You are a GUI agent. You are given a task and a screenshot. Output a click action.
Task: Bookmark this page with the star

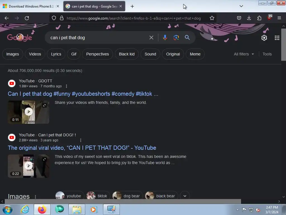coord(212,18)
